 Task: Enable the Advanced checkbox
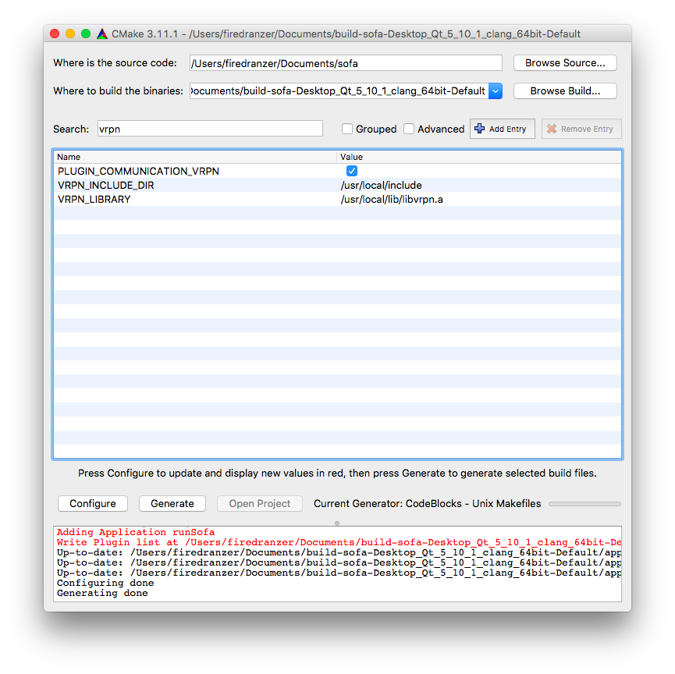click(409, 129)
